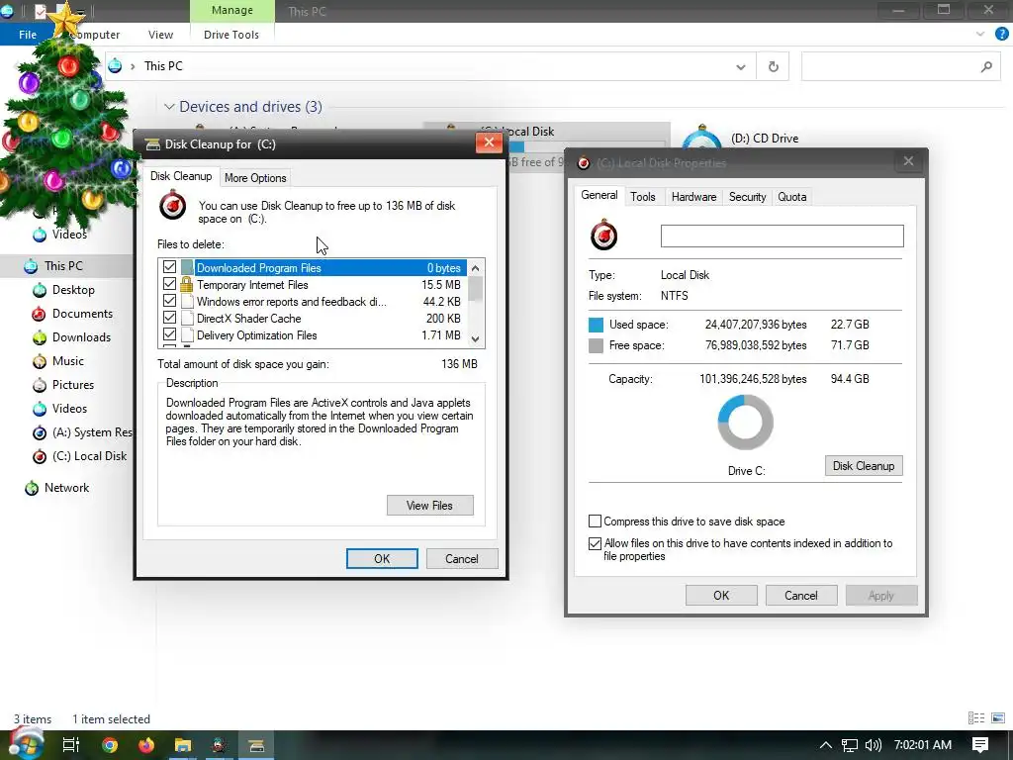The height and width of the screenshot is (760, 1013).
Task: Open the address bar history dropdown
Action: pos(740,66)
